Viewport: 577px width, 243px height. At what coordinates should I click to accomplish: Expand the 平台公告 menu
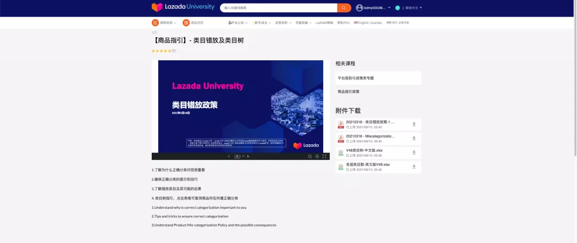238,23
